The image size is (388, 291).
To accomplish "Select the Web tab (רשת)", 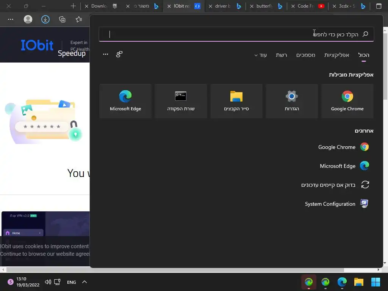I will tap(282, 55).
